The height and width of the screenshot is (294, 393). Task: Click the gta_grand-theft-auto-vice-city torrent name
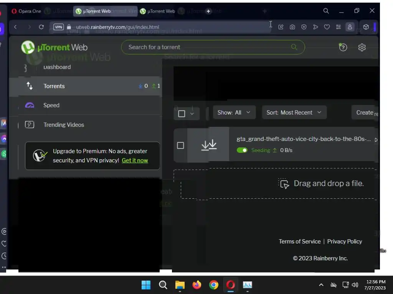(x=304, y=139)
